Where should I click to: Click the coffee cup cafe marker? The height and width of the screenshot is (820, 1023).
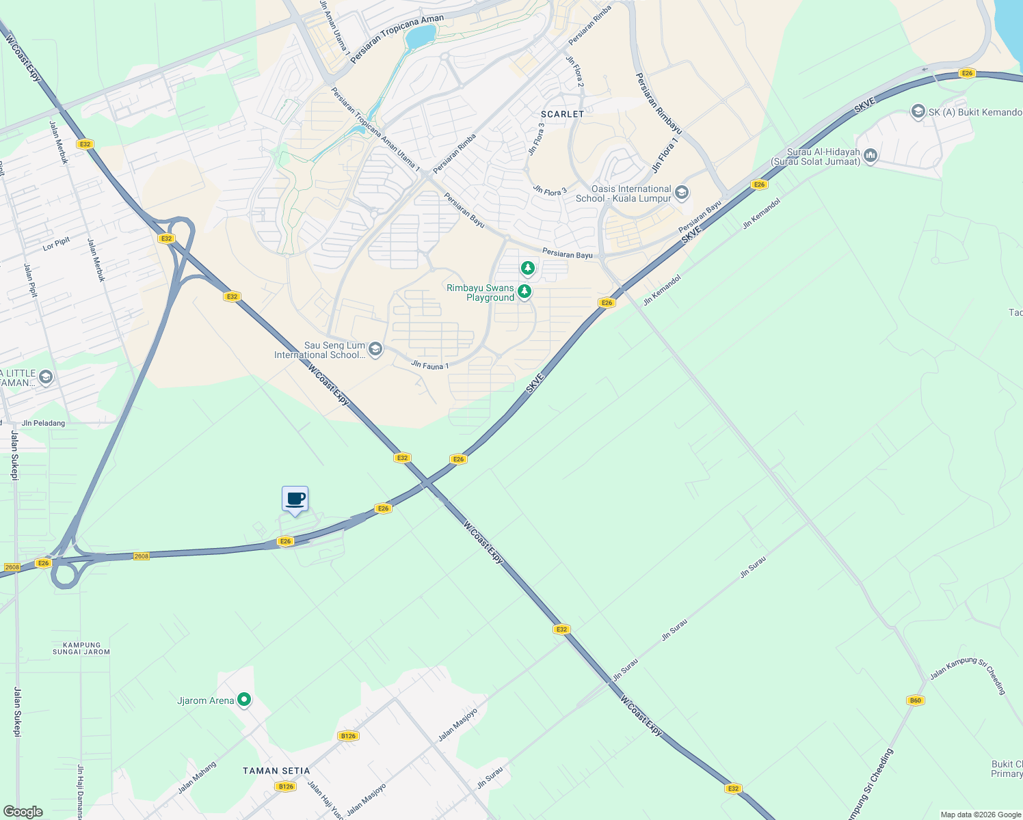click(x=295, y=500)
